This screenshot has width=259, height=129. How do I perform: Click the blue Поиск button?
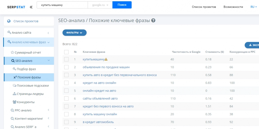pos(122,5)
